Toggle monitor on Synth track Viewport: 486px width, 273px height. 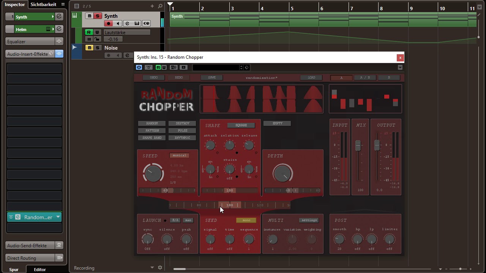coord(117,24)
